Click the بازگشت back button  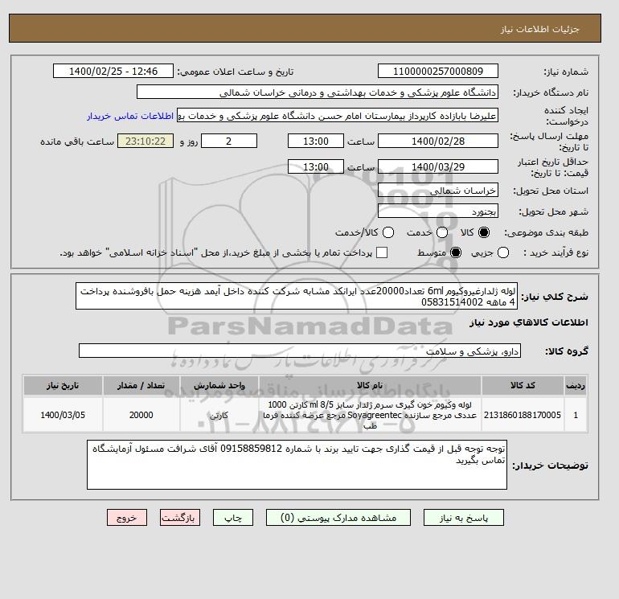[x=180, y=517]
